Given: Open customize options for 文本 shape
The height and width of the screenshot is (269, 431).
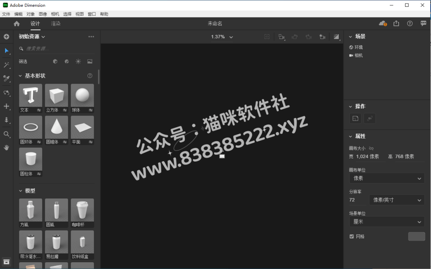Looking at the screenshot, I should (x=39, y=110).
